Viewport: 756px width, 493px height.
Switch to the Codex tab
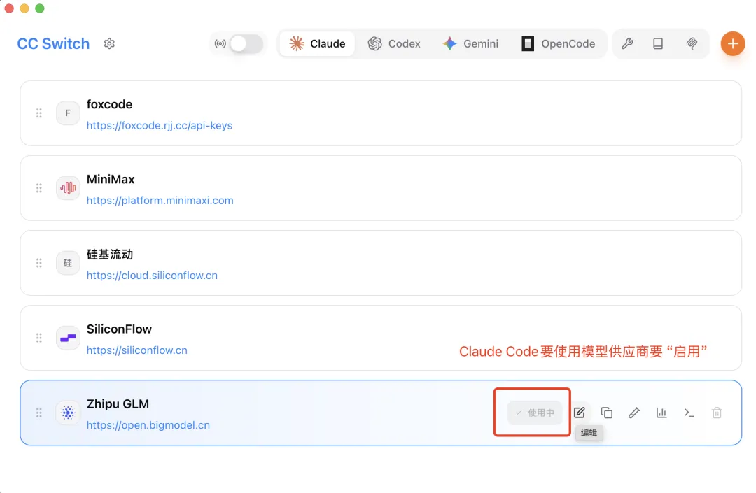tap(394, 44)
